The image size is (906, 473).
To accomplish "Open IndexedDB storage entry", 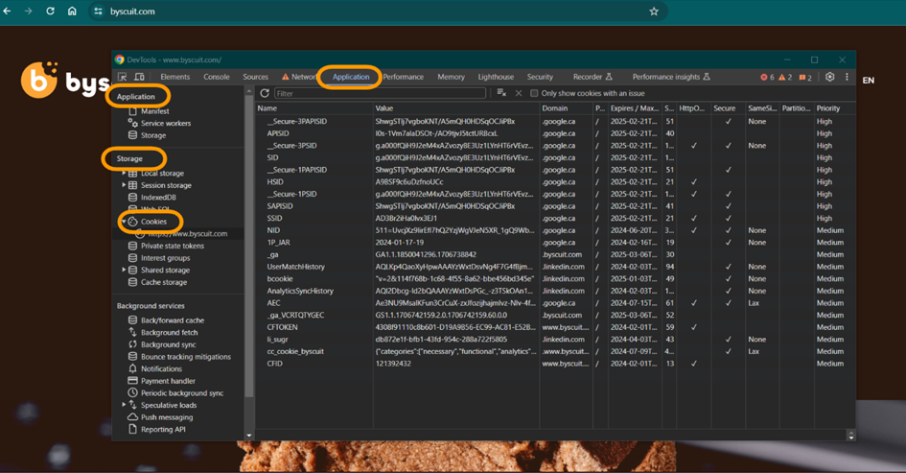I will (x=158, y=198).
